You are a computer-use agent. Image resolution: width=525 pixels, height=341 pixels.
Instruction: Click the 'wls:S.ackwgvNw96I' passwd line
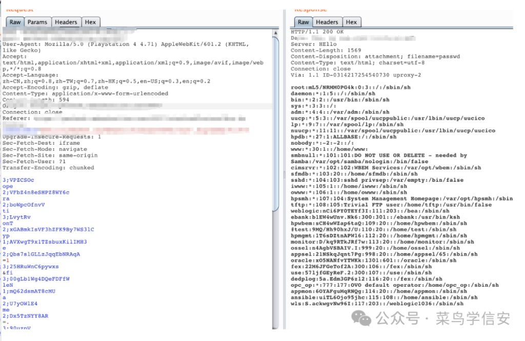(377, 304)
